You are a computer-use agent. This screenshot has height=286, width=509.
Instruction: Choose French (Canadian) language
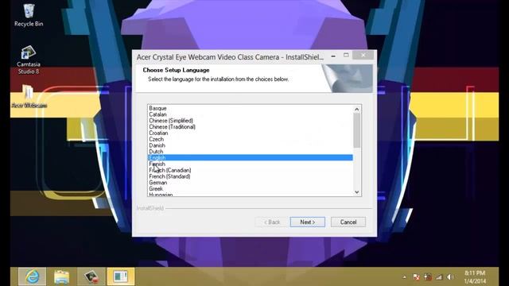coord(251,170)
